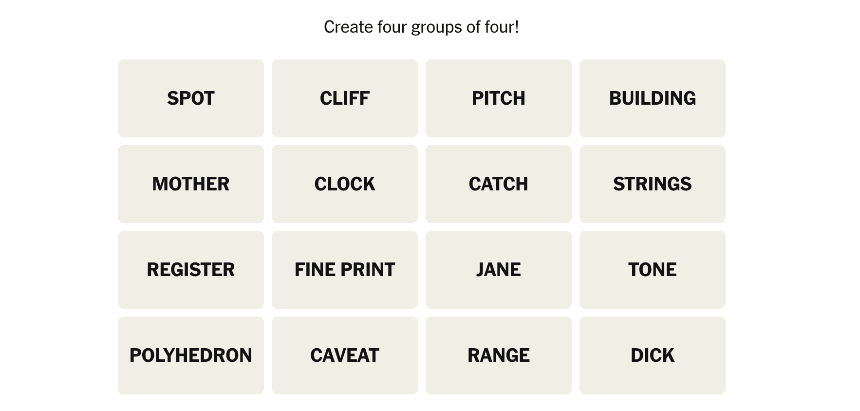Select the DICK word tile
Screen dimensions: 860x411
point(652,355)
